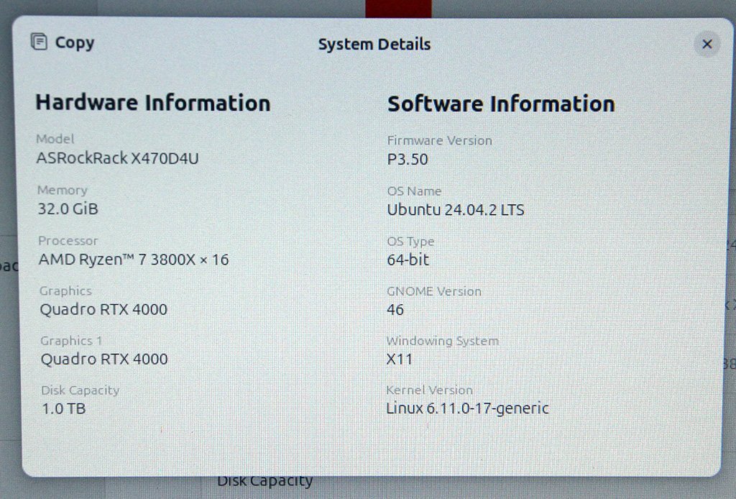Close the System Details dialog
The width and height of the screenshot is (736, 499).
point(707,44)
